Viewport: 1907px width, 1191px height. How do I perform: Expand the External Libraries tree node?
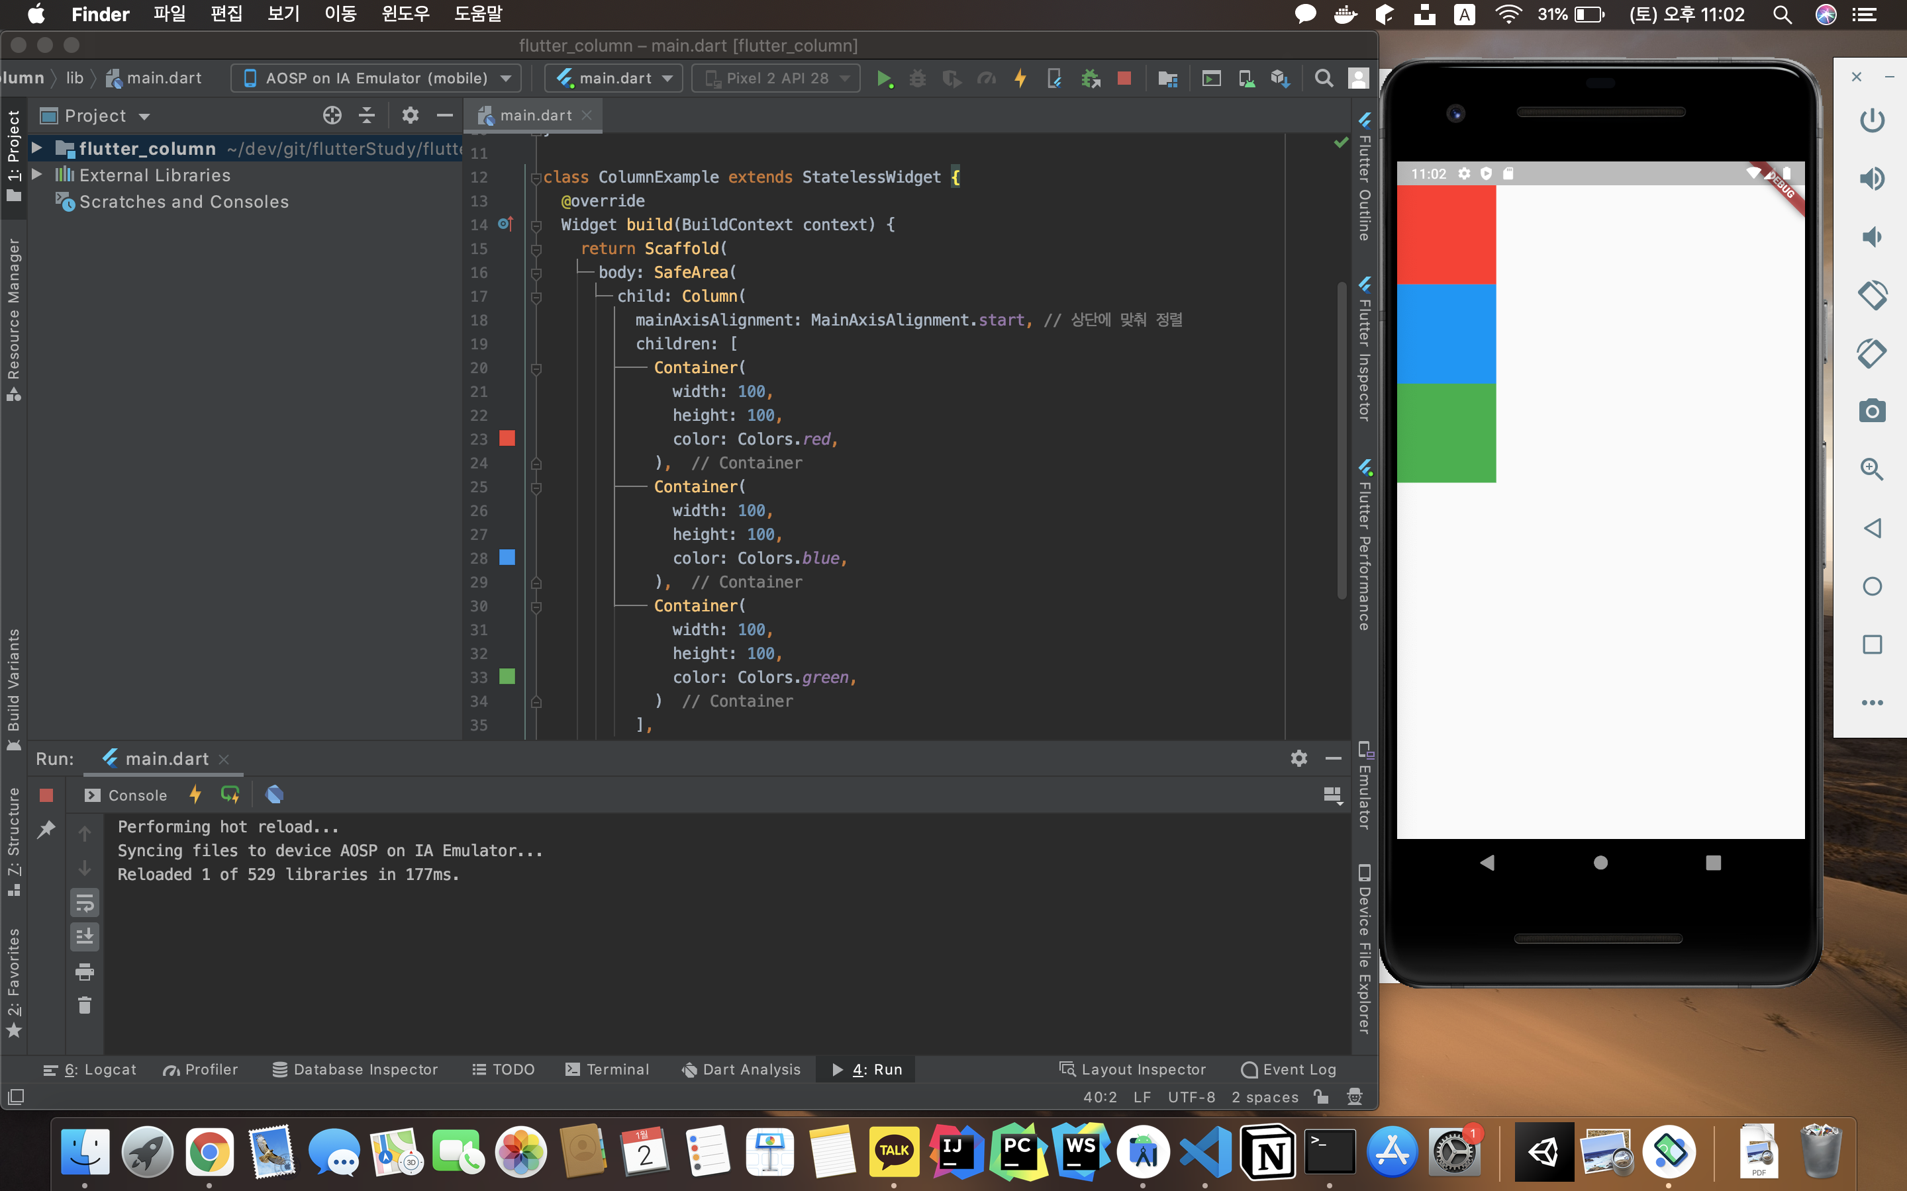tap(36, 175)
